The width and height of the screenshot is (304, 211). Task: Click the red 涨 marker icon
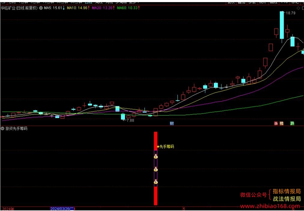[x=276, y=123]
